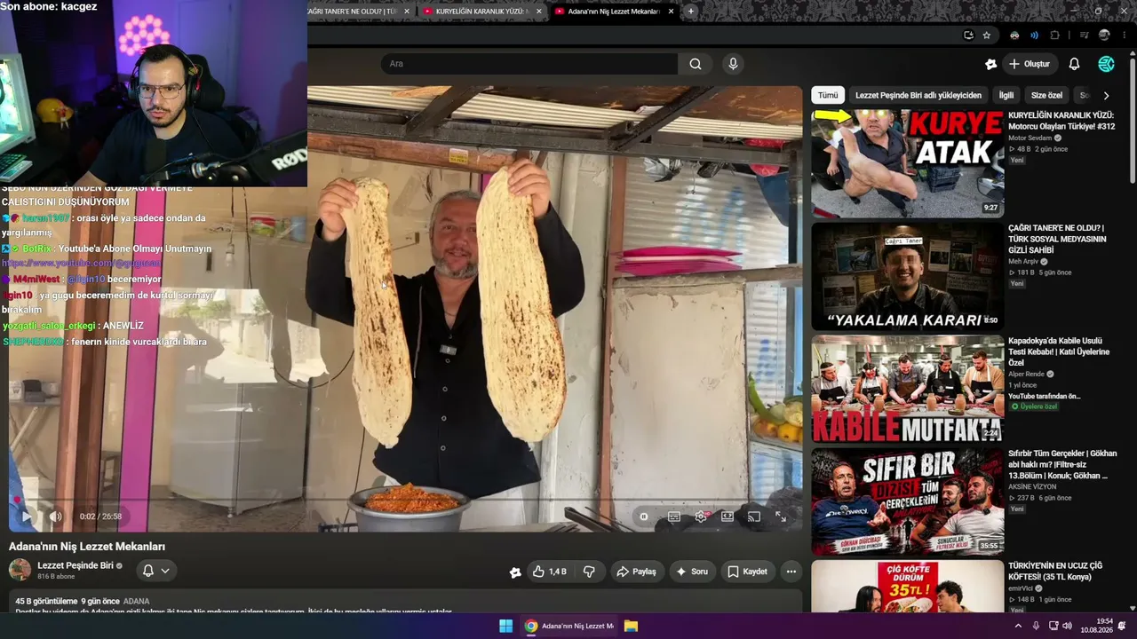Open 'ÇAĞRI TANER'E NE OLDU?' video thumbnail

(x=907, y=276)
